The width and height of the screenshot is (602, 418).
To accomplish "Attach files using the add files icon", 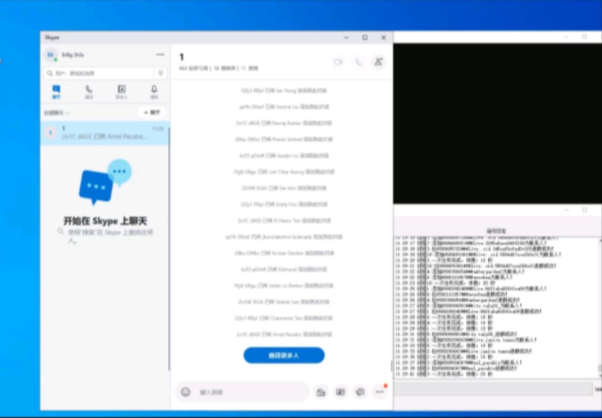I will (321, 392).
